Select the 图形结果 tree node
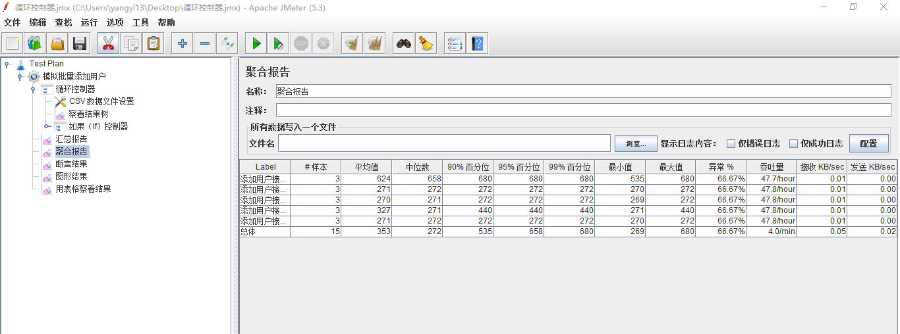The width and height of the screenshot is (900, 334). pyautogui.click(x=71, y=176)
